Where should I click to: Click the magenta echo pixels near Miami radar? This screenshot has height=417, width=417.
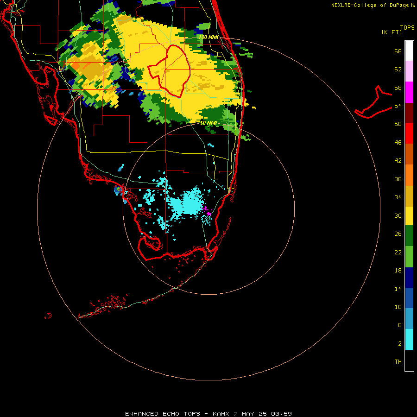207,211
